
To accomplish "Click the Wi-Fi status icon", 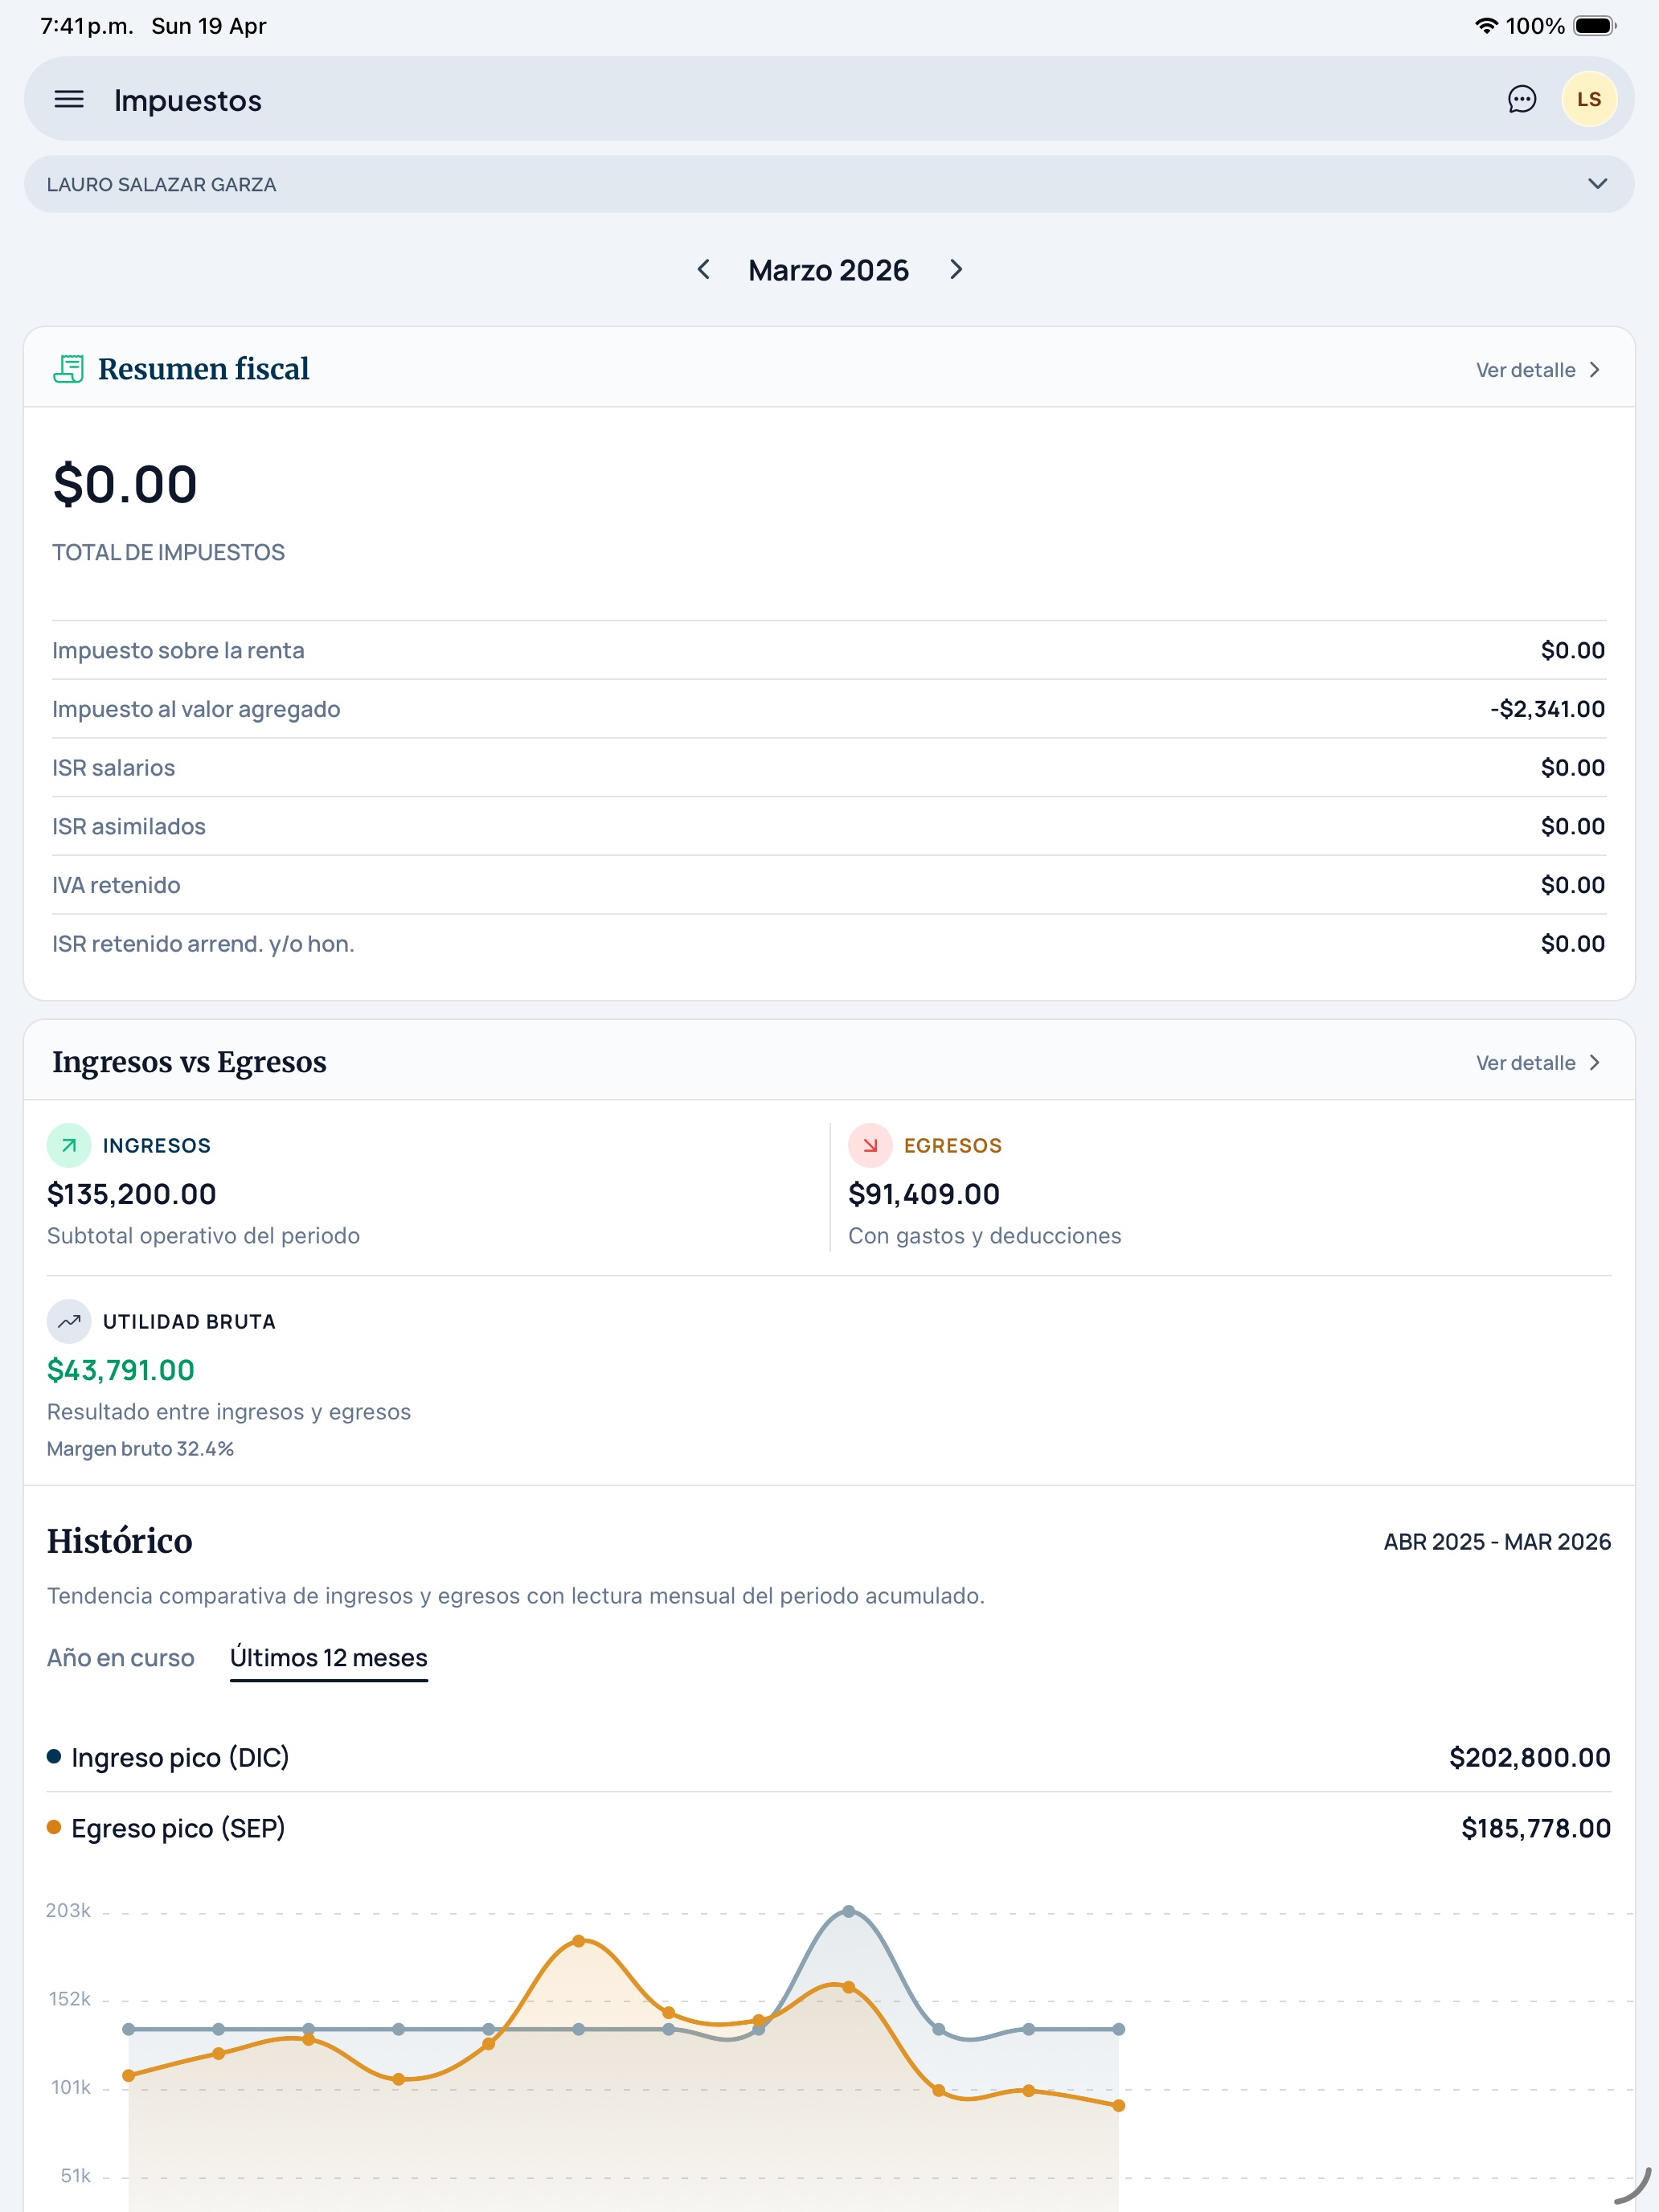I will coord(1486,26).
